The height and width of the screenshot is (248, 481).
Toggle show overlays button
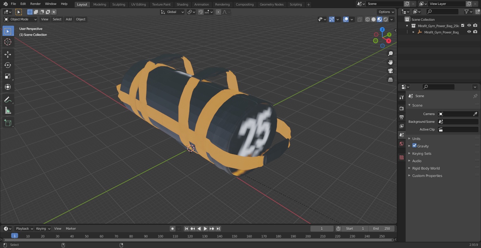(x=346, y=19)
